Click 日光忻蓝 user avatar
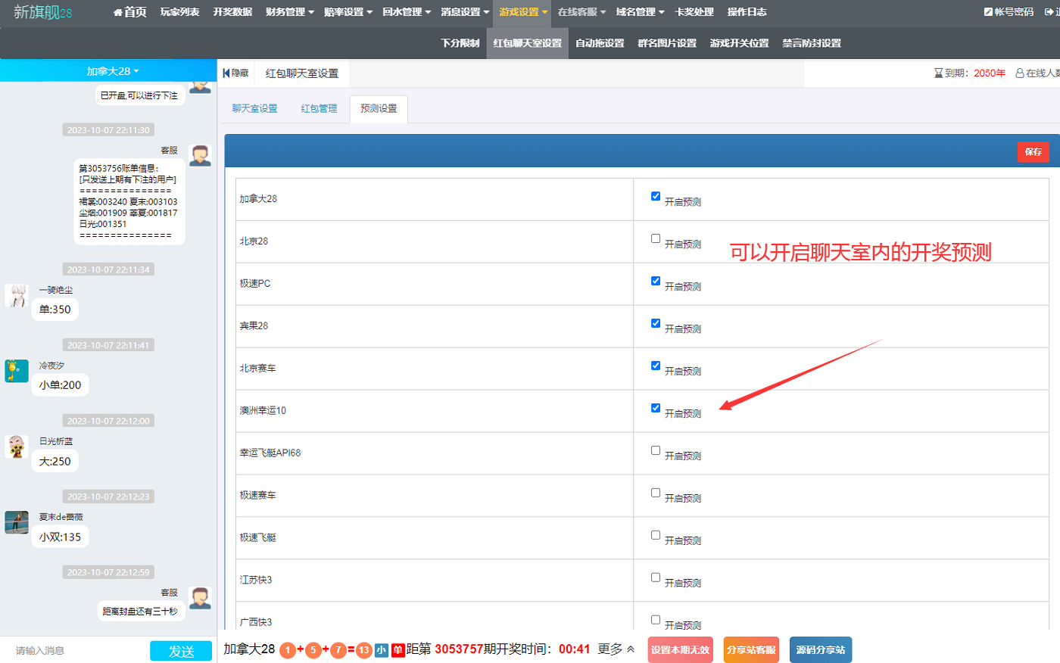Screen dimensions: 1060x663 (x=17, y=447)
